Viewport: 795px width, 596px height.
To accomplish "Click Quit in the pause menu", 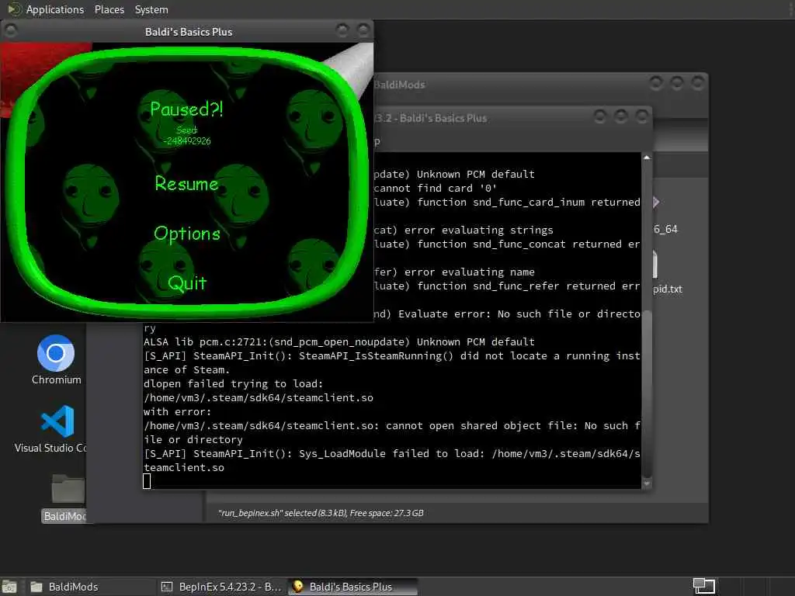I will click(187, 282).
